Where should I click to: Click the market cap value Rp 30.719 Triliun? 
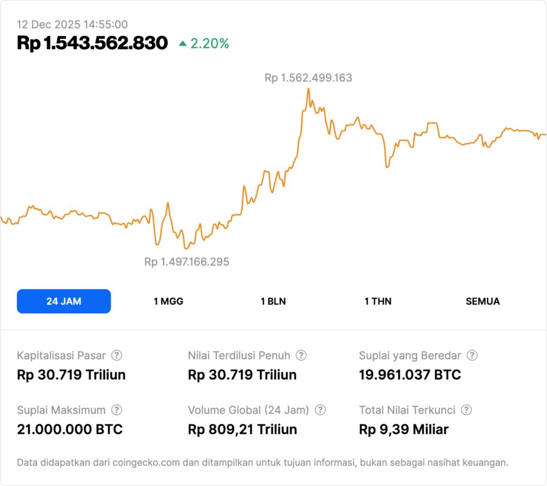click(x=71, y=375)
